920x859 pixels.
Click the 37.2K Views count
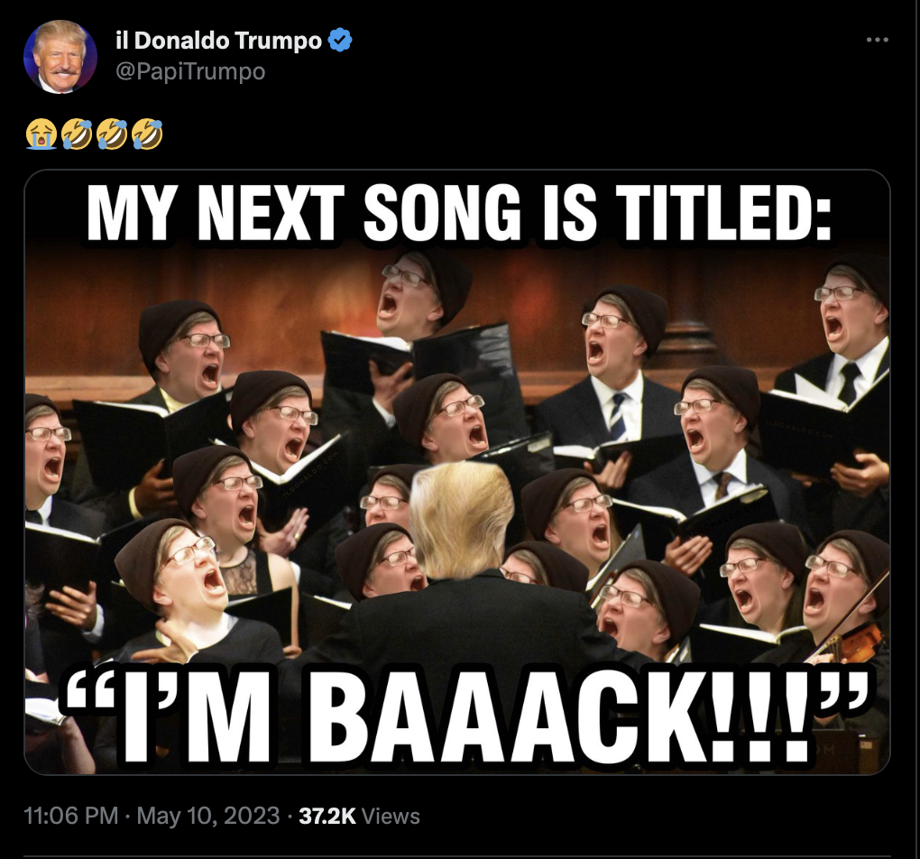point(359,816)
